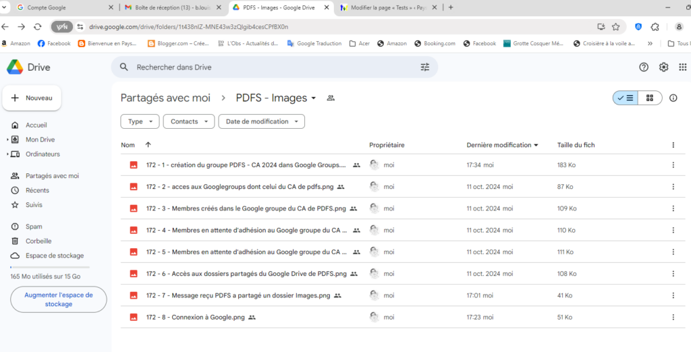Open the Google apps grid launcher

pyautogui.click(x=682, y=67)
